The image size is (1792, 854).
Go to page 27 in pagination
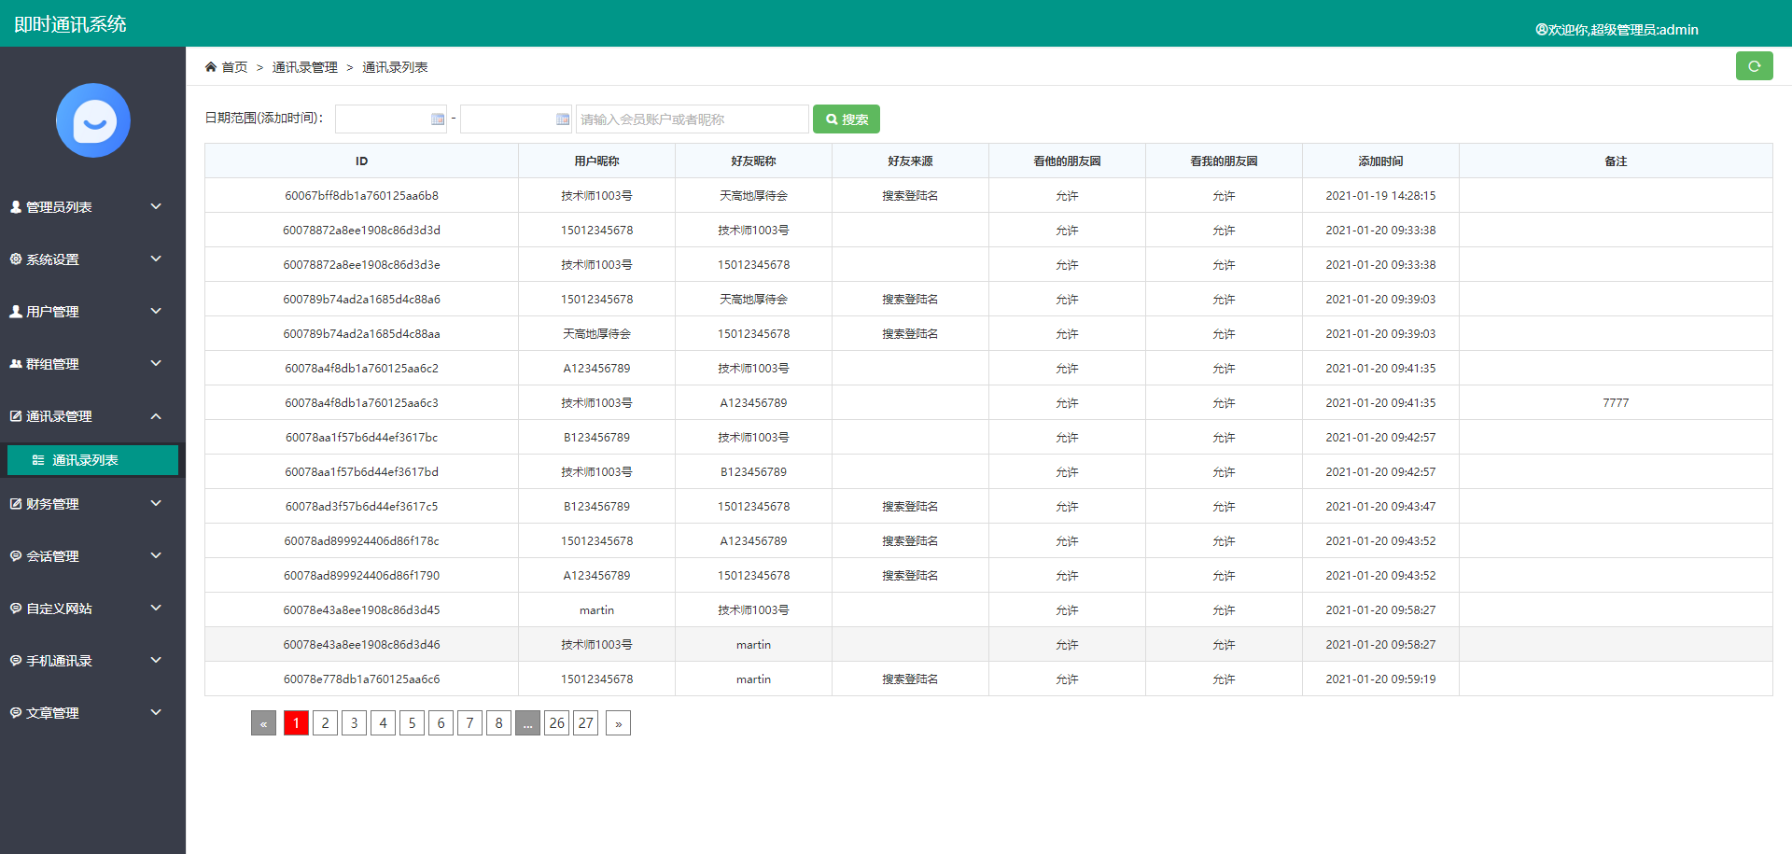pyautogui.click(x=585, y=722)
